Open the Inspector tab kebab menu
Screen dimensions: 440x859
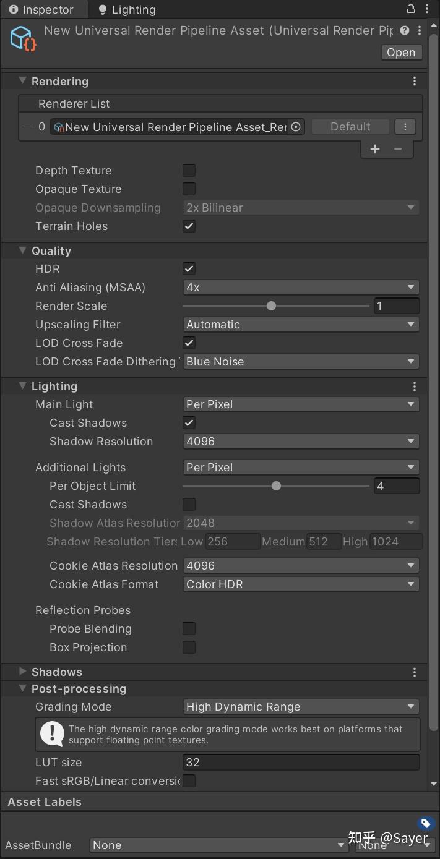click(x=427, y=9)
